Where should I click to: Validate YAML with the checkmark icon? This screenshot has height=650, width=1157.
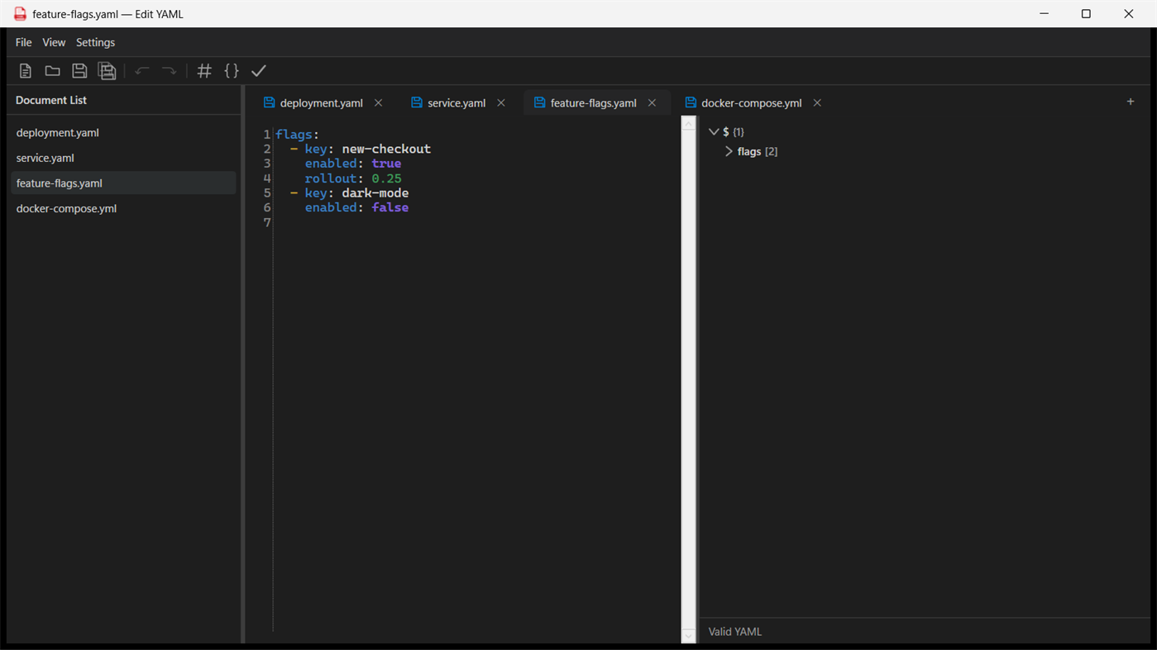point(259,71)
